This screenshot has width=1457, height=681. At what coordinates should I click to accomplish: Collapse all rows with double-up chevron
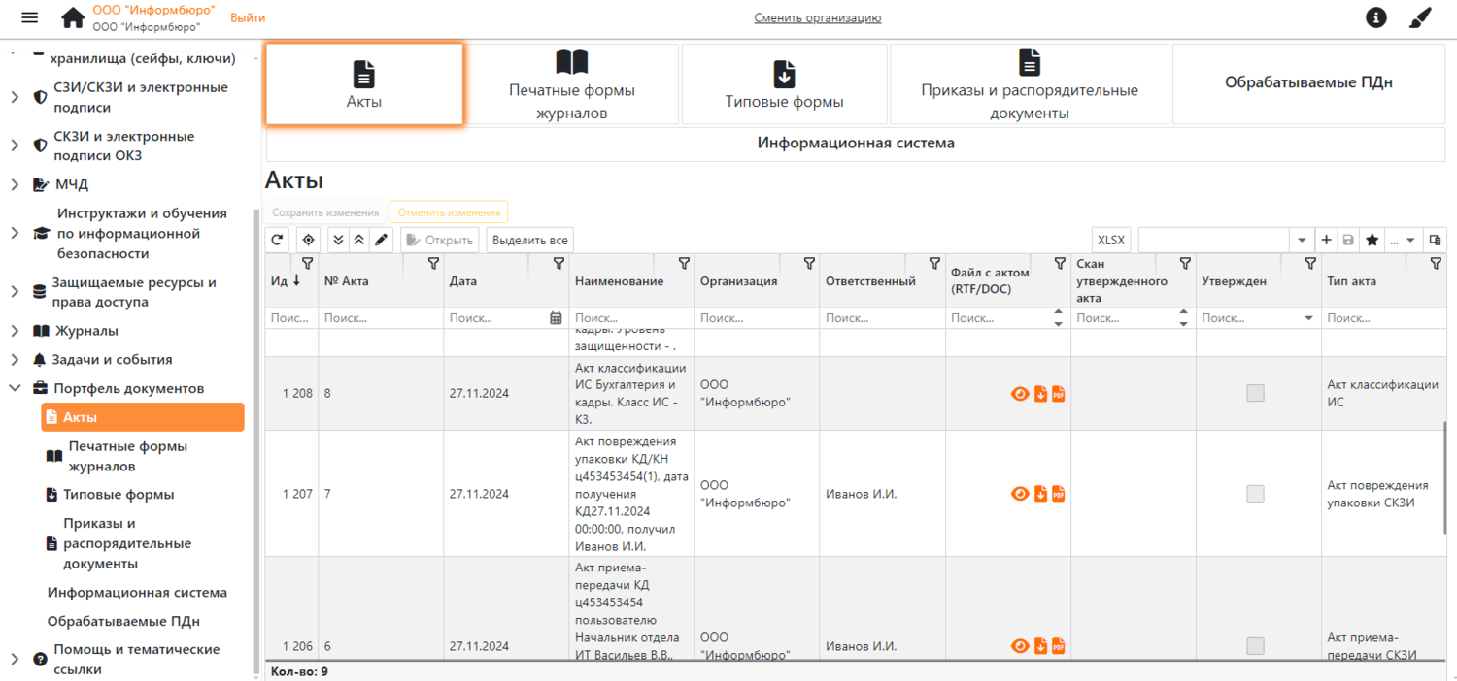point(358,240)
